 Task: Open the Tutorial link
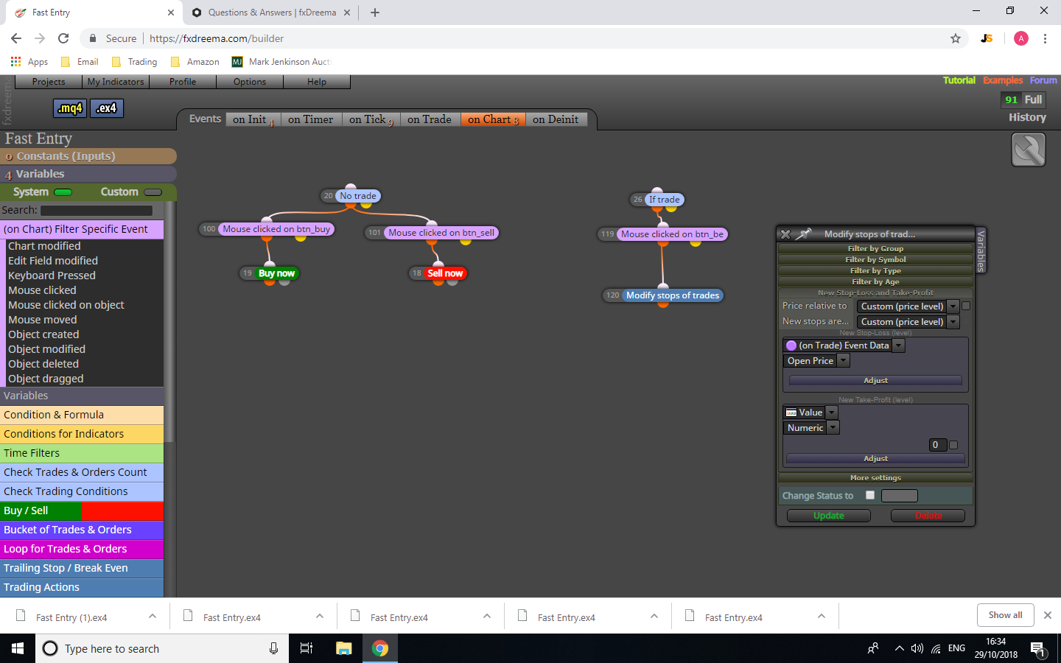(x=959, y=80)
